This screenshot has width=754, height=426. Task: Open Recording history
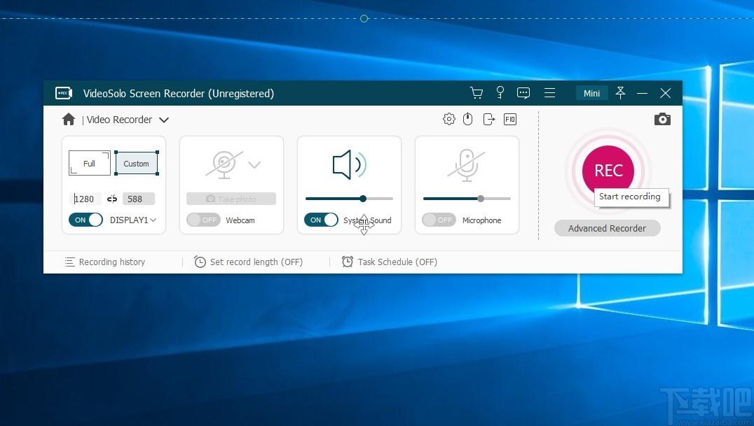coord(105,262)
